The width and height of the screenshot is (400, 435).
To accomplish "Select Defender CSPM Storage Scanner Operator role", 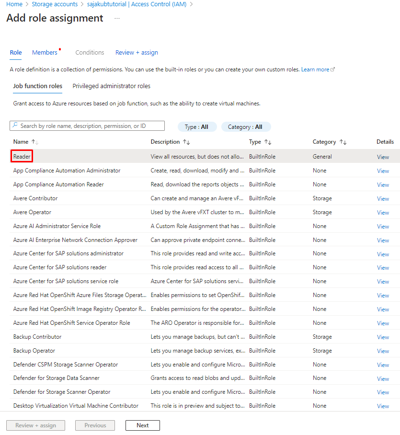I will coord(66,365).
